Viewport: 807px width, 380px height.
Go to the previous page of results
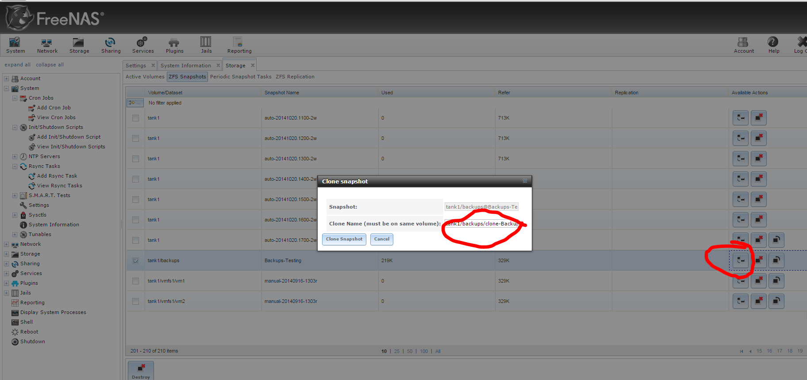coord(750,351)
